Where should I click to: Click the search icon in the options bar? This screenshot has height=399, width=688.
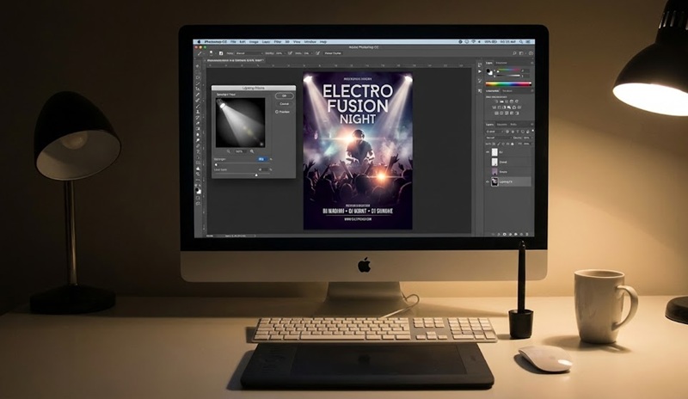click(514, 53)
